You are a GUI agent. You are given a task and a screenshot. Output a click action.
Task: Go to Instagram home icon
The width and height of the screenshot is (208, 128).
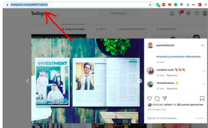click(x=172, y=13)
